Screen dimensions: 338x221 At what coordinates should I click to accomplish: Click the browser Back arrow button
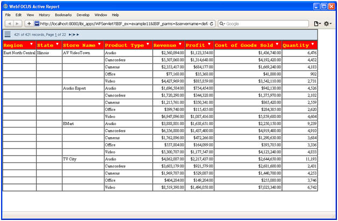(x=9, y=24)
